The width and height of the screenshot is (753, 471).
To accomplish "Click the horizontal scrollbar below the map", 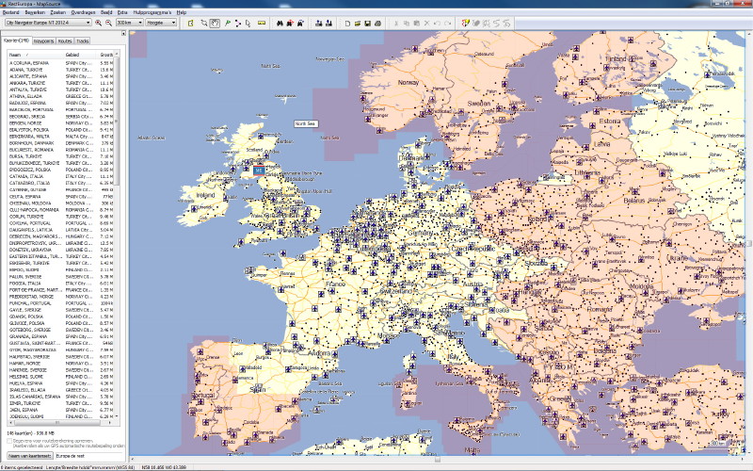I will click(x=437, y=460).
